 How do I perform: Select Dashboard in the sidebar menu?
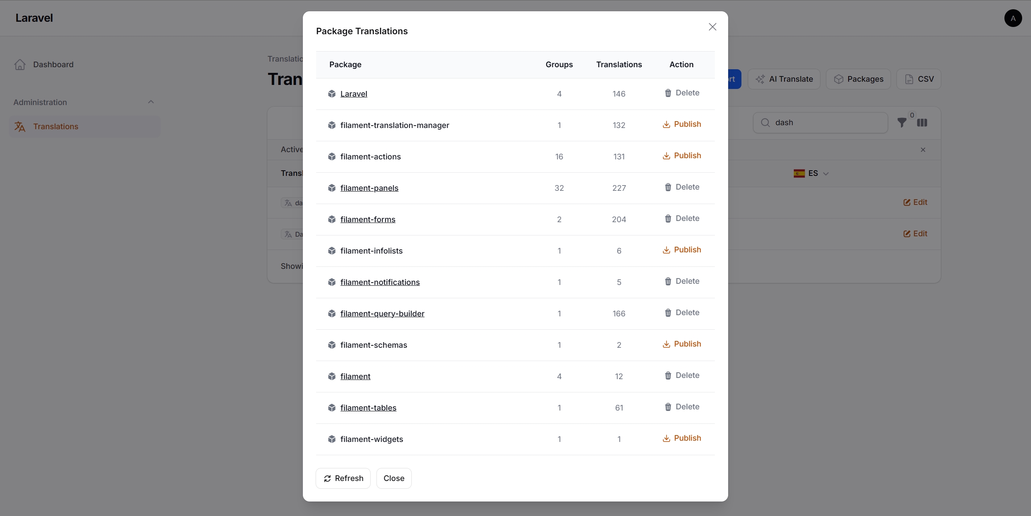point(53,64)
